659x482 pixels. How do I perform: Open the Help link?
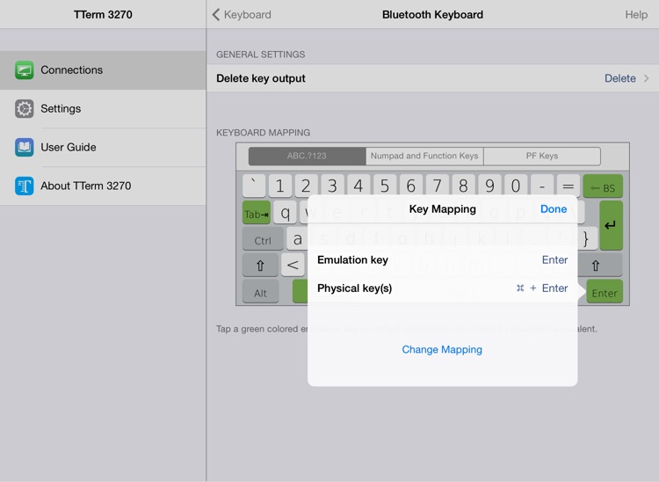point(636,15)
